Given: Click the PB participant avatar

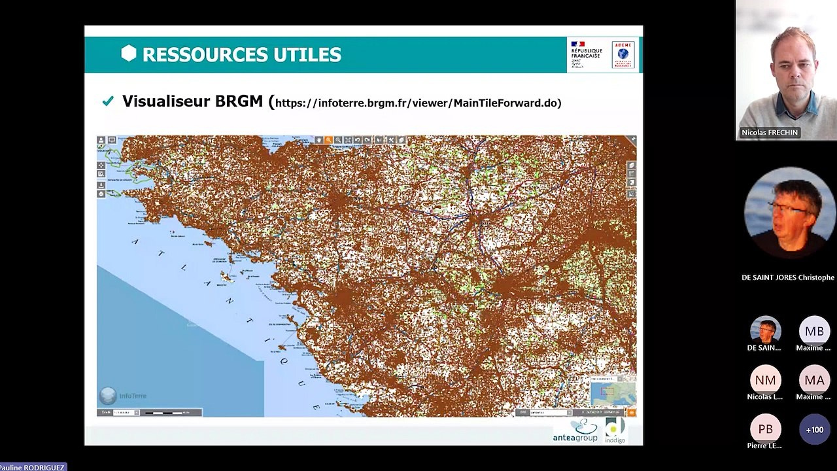Looking at the screenshot, I should [x=765, y=429].
